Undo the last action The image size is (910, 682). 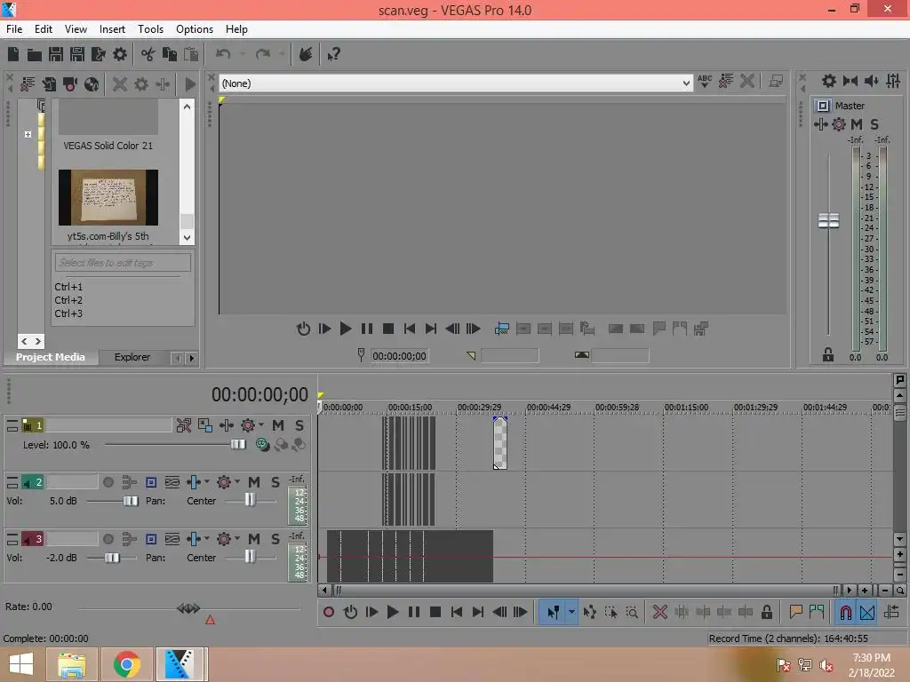(x=223, y=54)
